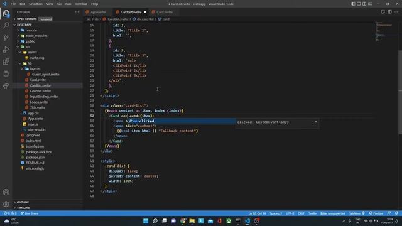Click the editor vertical scrollbar
The height and width of the screenshot is (226, 402).
coord(400,92)
